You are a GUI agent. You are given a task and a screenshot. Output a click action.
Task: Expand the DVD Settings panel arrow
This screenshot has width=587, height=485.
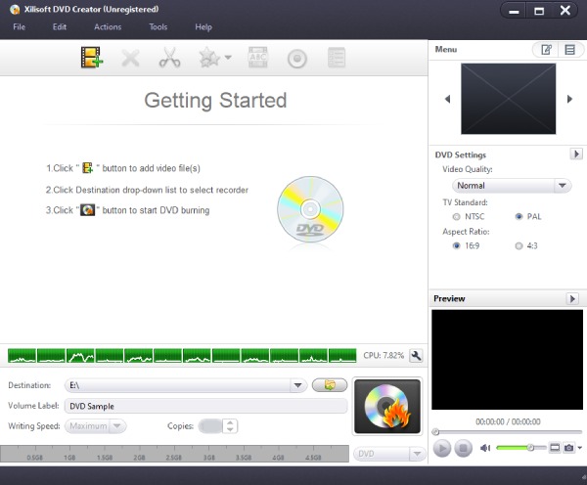pyautogui.click(x=576, y=154)
